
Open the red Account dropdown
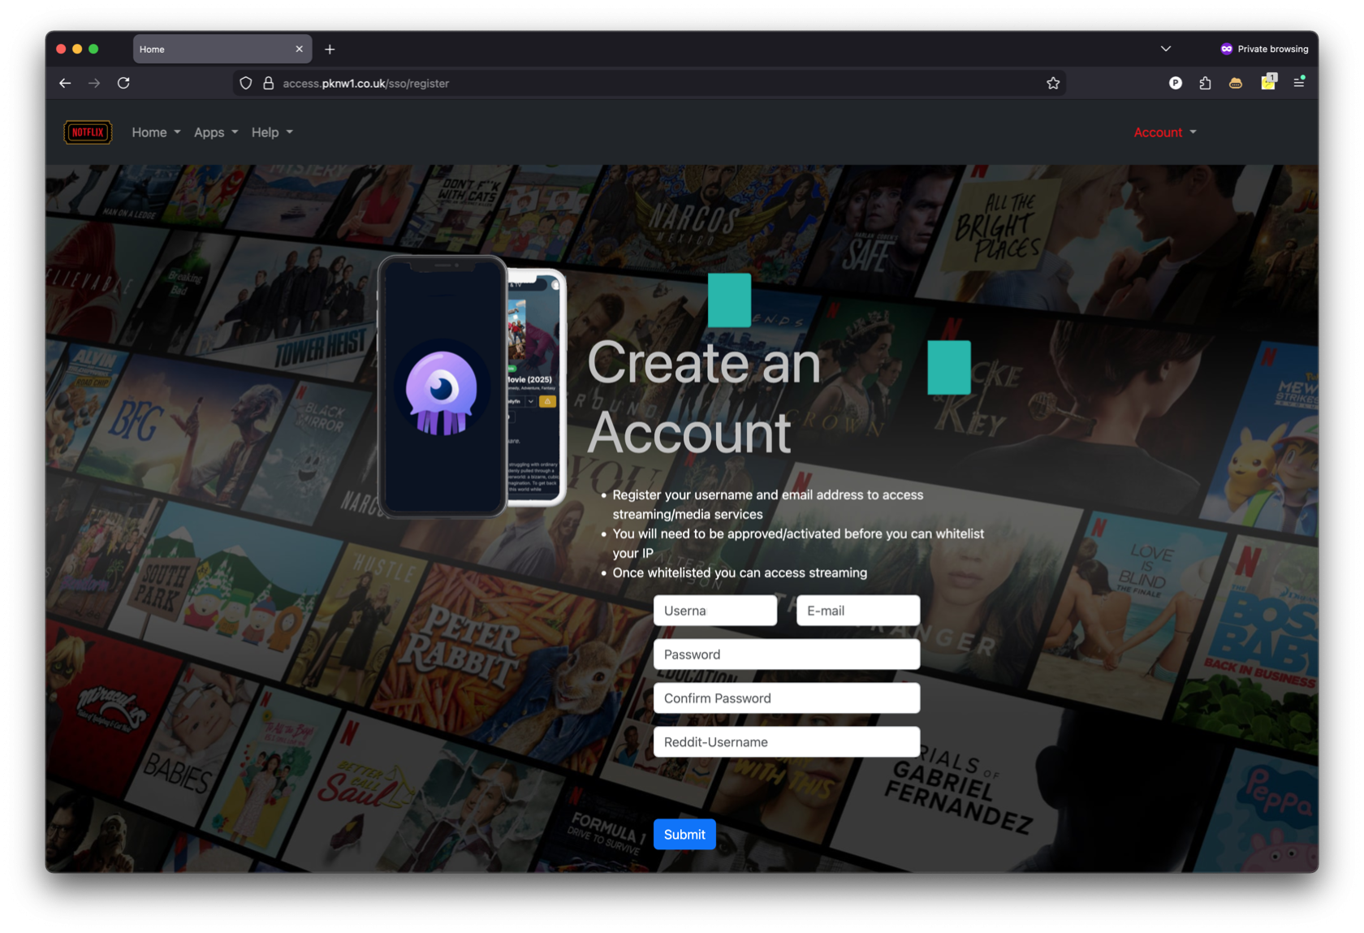pyautogui.click(x=1165, y=132)
